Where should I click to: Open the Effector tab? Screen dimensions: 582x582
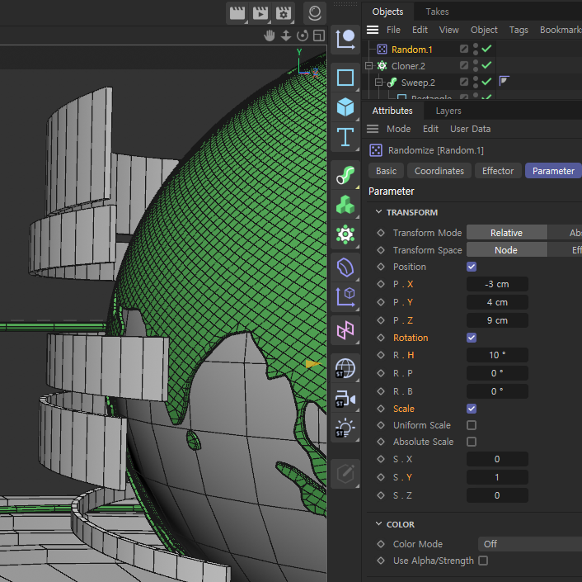tap(498, 171)
